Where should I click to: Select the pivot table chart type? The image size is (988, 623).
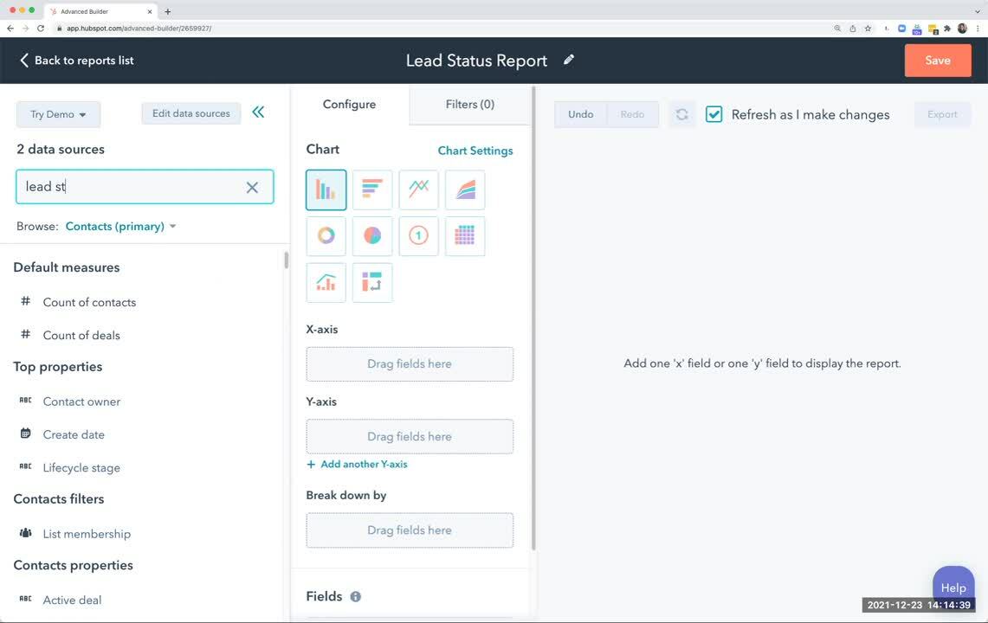tap(465, 236)
